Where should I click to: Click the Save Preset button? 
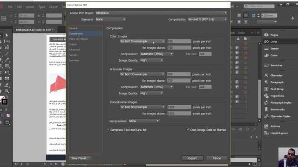[x=80, y=158]
